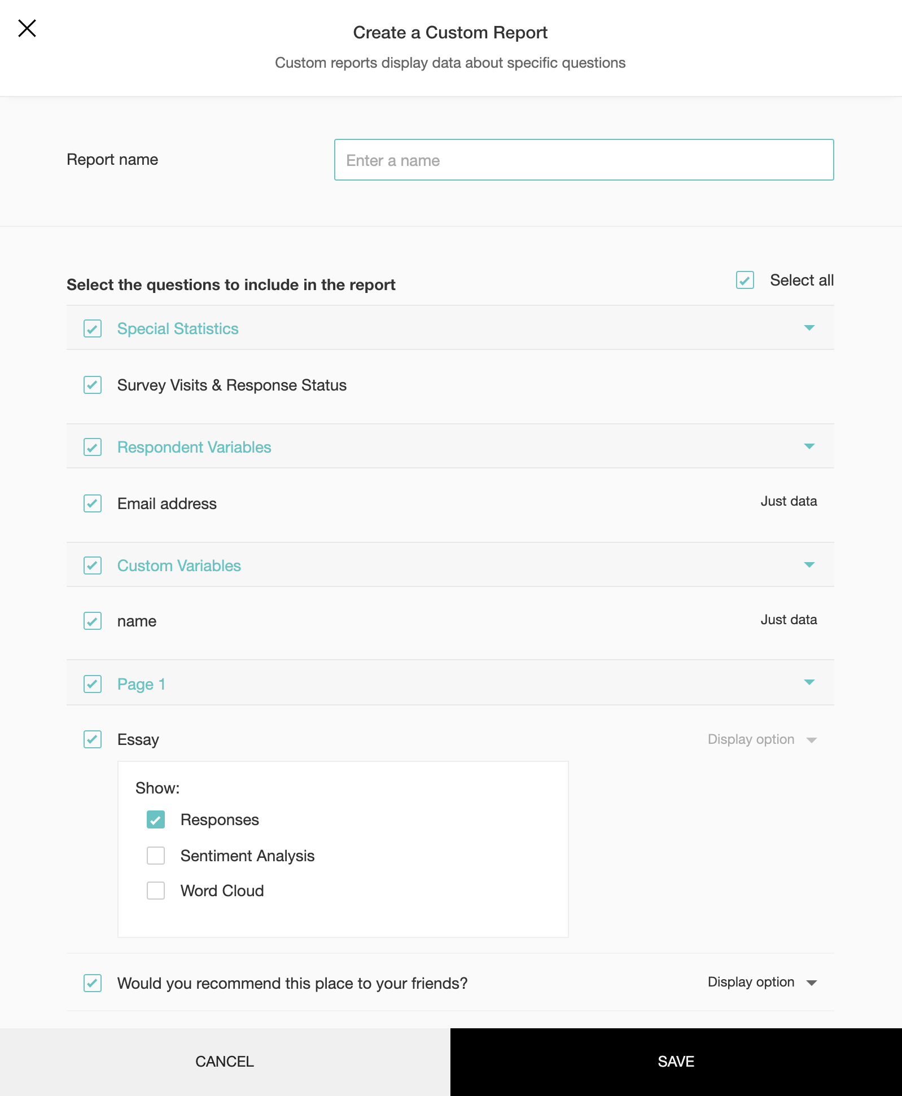
Task: Uncheck the Email address checkbox
Action: tap(93, 503)
